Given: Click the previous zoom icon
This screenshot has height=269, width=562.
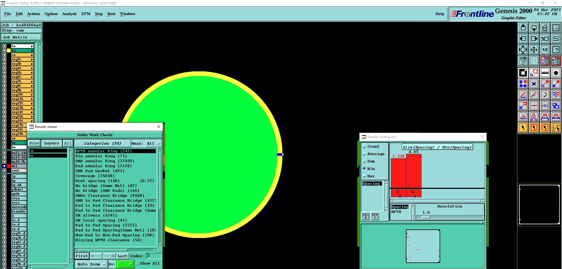Looking at the screenshot, I should tap(545, 39).
